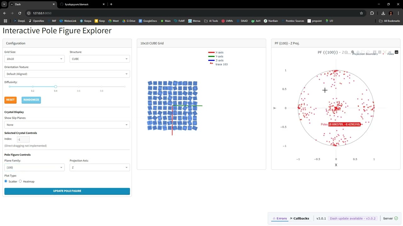Screen dimensions: 403x226
Task: Go back using the browser back arrow
Action: click(x=5, y=13)
